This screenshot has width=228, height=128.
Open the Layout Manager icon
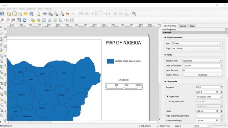[20, 14]
